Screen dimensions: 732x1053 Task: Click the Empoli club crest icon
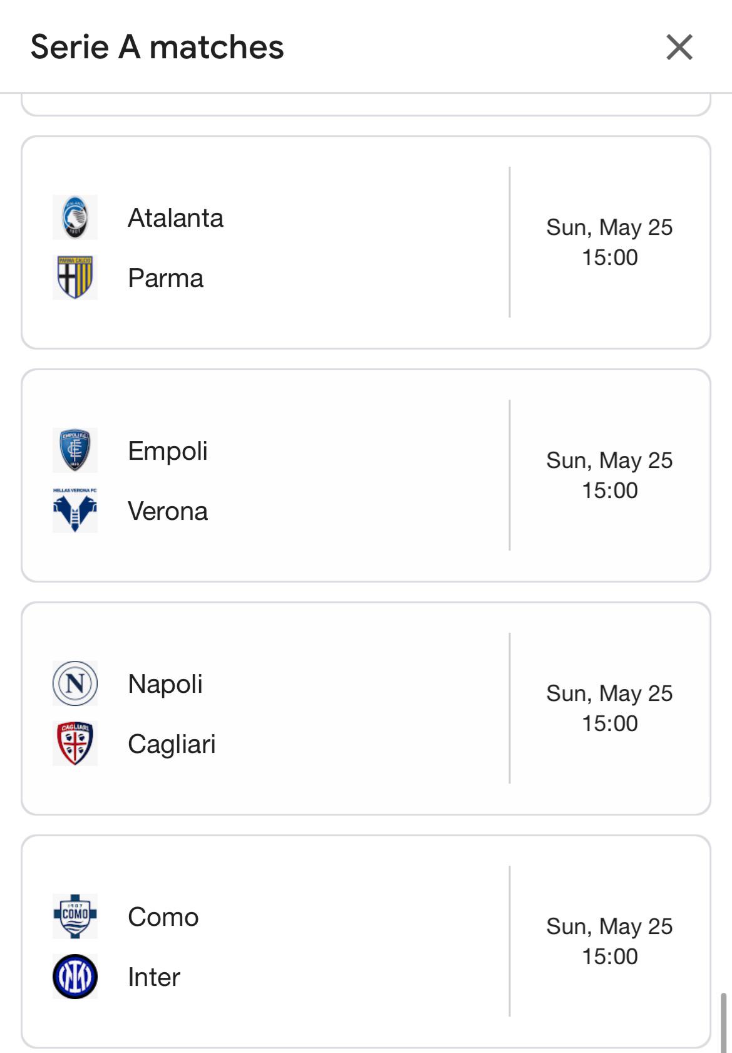coord(75,450)
